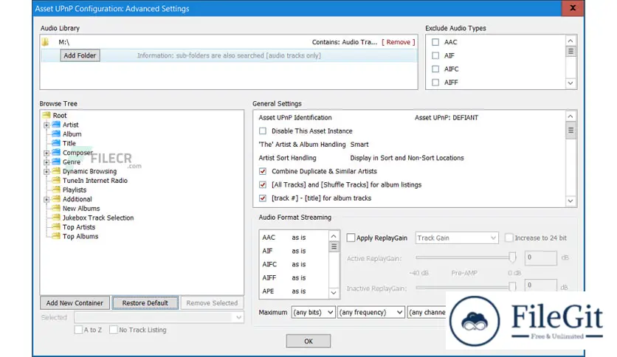The width and height of the screenshot is (617, 357).
Task: Expand the Composer tree node
Action: (x=46, y=153)
